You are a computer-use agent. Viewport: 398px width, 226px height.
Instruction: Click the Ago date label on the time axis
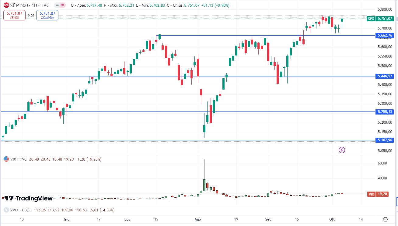tap(198, 219)
